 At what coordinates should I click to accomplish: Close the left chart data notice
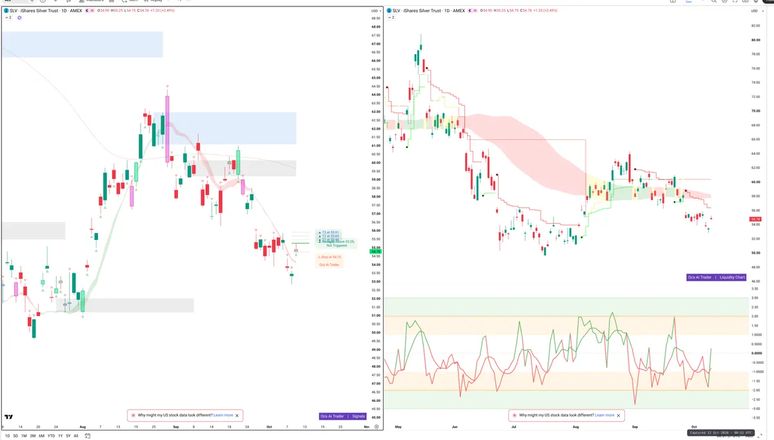click(x=237, y=415)
